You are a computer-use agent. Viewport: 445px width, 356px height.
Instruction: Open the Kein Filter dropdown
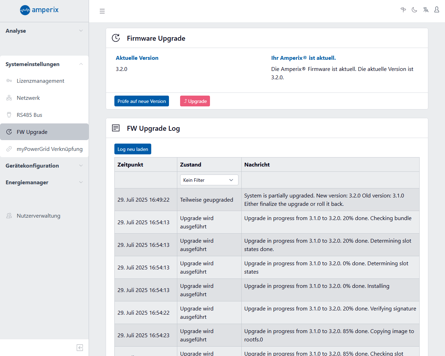click(209, 180)
